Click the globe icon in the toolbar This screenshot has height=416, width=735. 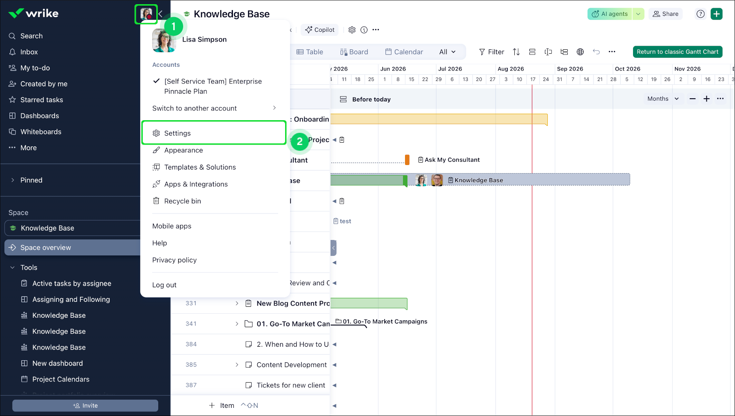point(580,52)
